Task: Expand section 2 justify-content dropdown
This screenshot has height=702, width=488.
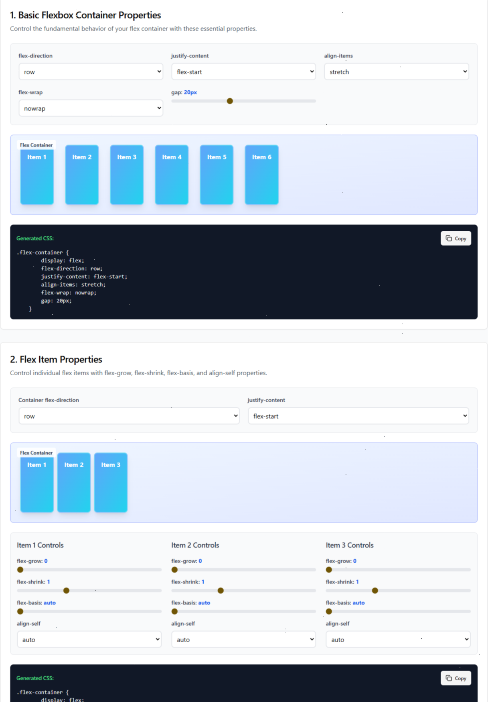Action: click(358, 416)
